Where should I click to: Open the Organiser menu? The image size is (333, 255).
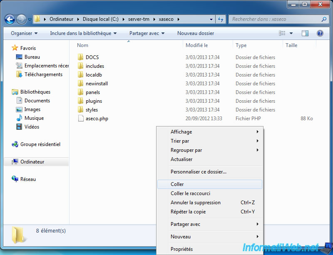coord(24,33)
